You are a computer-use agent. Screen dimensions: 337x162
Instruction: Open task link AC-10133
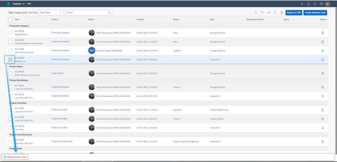click(x=19, y=117)
